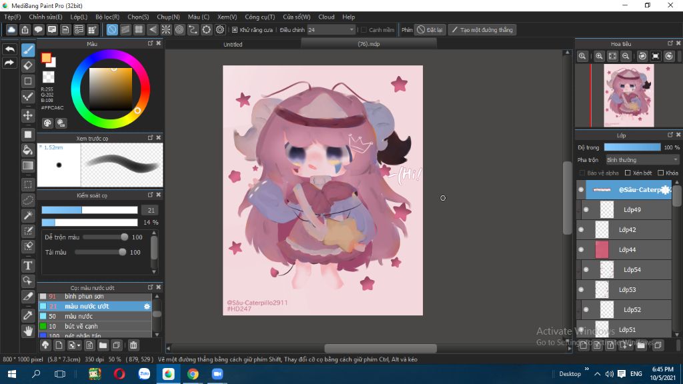Toggle visibility of layer Lớp53
Viewport: 683px width, 384px height.
[581, 290]
